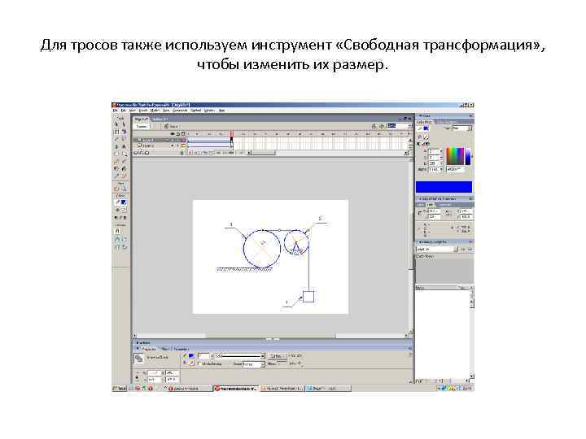Open the stage zoom percentage dropdown

pos(399,126)
